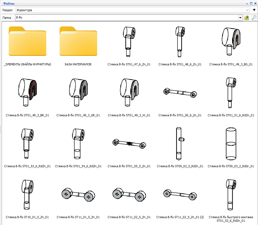The height and width of the screenshot is (225, 258).
Task: Select the ST01_51_6_RdZn_01 thumbnail
Action: pyautogui.click(x=231, y=93)
